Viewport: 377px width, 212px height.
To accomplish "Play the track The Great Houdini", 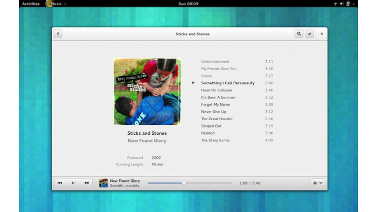I will click(x=217, y=119).
